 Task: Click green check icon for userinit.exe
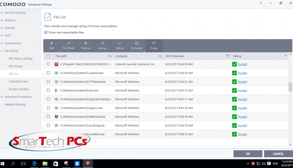point(234,73)
